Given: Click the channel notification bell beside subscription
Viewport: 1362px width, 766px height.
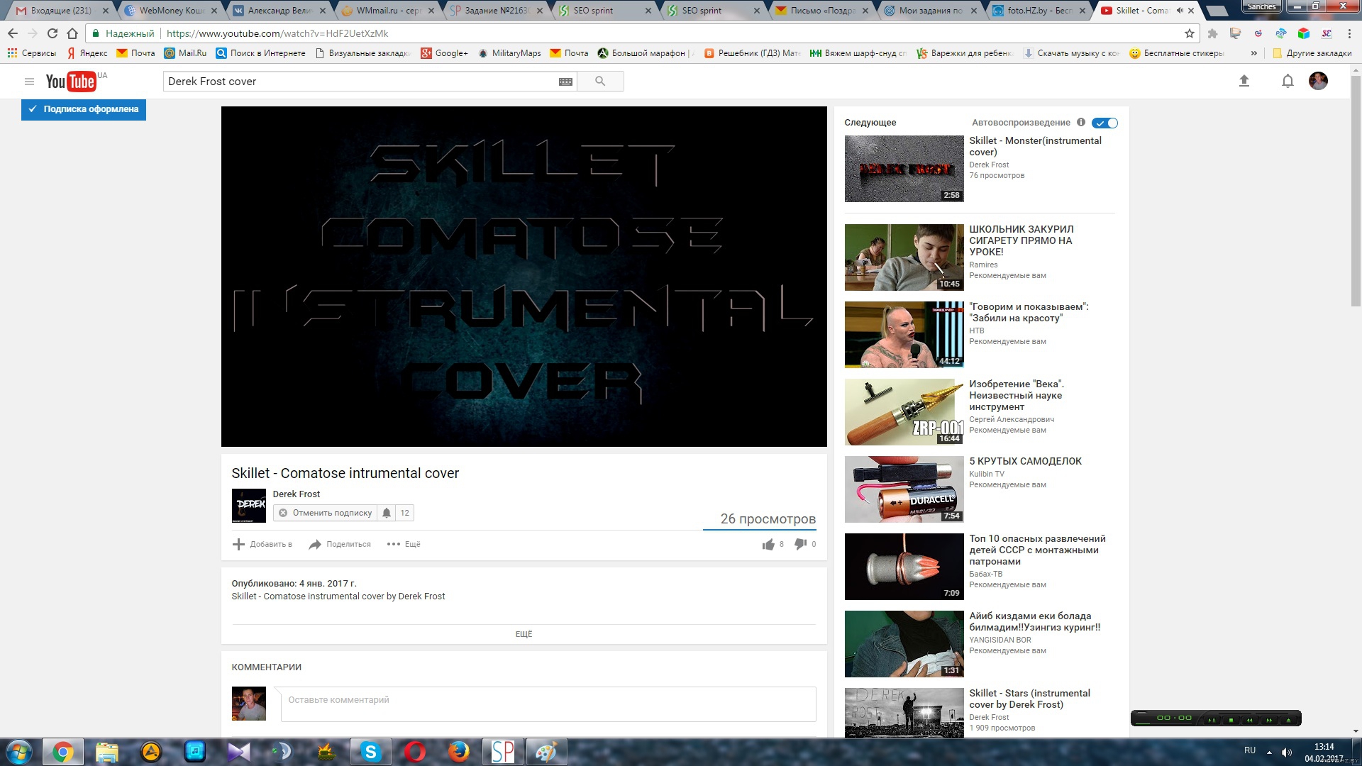Looking at the screenshot, I should (x=387, y=513).
